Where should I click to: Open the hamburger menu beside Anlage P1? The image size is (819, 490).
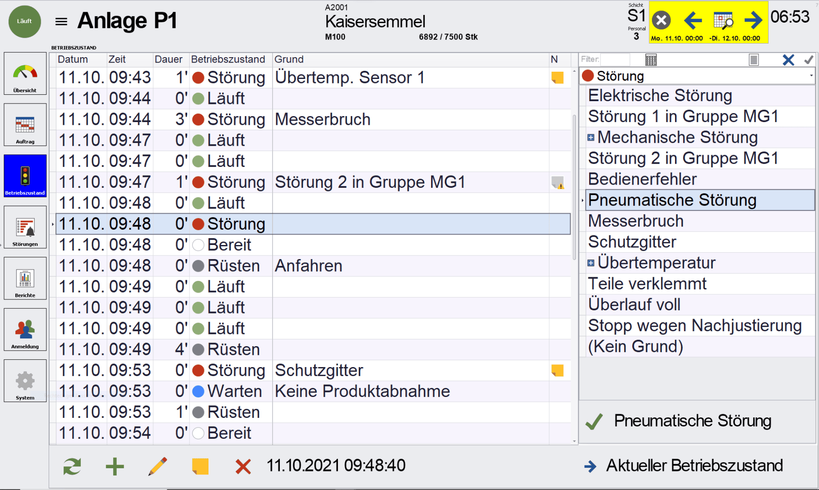coord(60,21)
